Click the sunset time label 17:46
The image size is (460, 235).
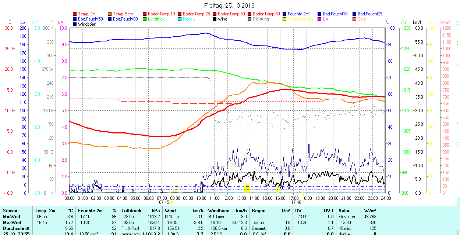[296, 202]
